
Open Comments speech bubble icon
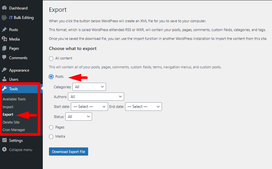4,58
